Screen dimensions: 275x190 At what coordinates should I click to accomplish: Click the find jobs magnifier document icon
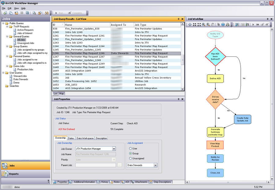pos(34,13)
